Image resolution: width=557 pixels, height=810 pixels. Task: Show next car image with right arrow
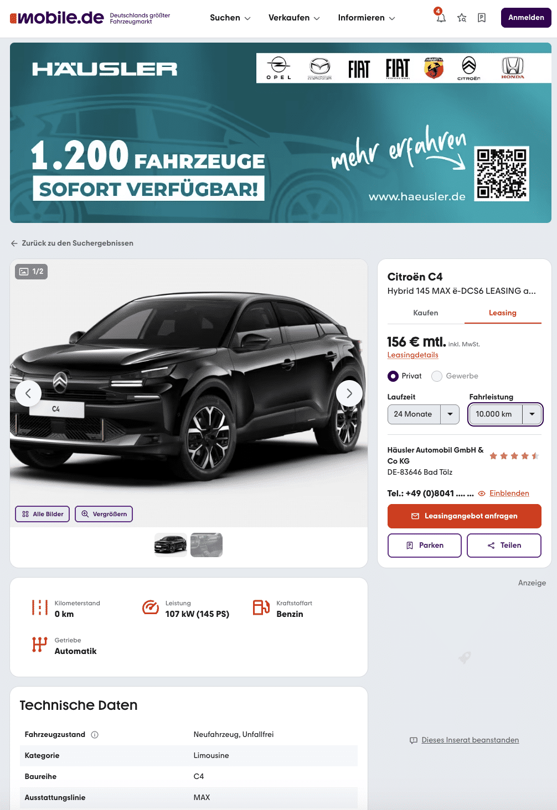click(349, 393)
